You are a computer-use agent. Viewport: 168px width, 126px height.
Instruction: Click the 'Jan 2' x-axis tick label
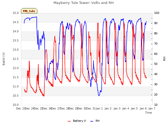tap(108, 108)
